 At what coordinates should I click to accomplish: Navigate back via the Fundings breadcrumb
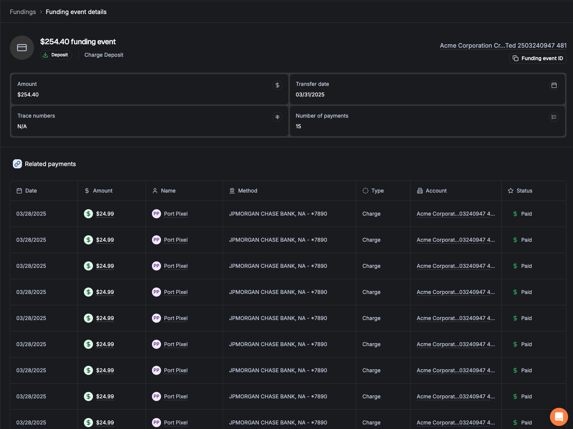[x=23, y=12]
